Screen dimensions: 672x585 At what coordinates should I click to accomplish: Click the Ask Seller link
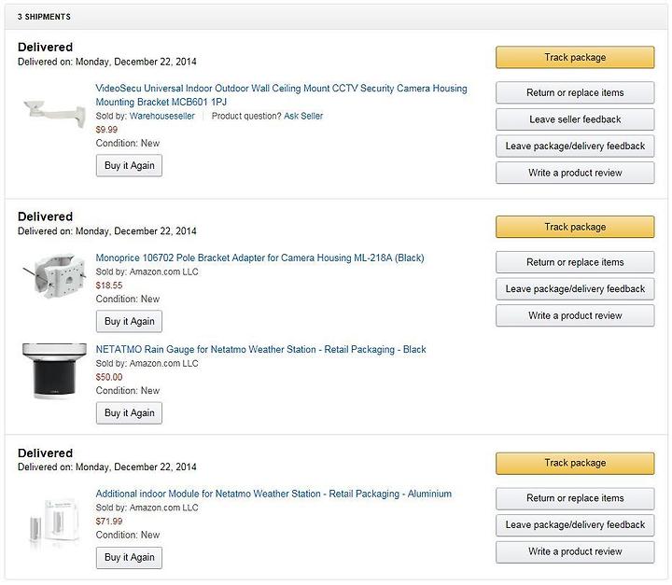coord(303,116)
